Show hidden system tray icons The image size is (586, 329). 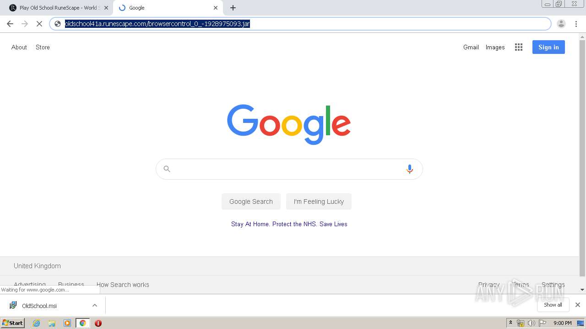tap(510, 323)
